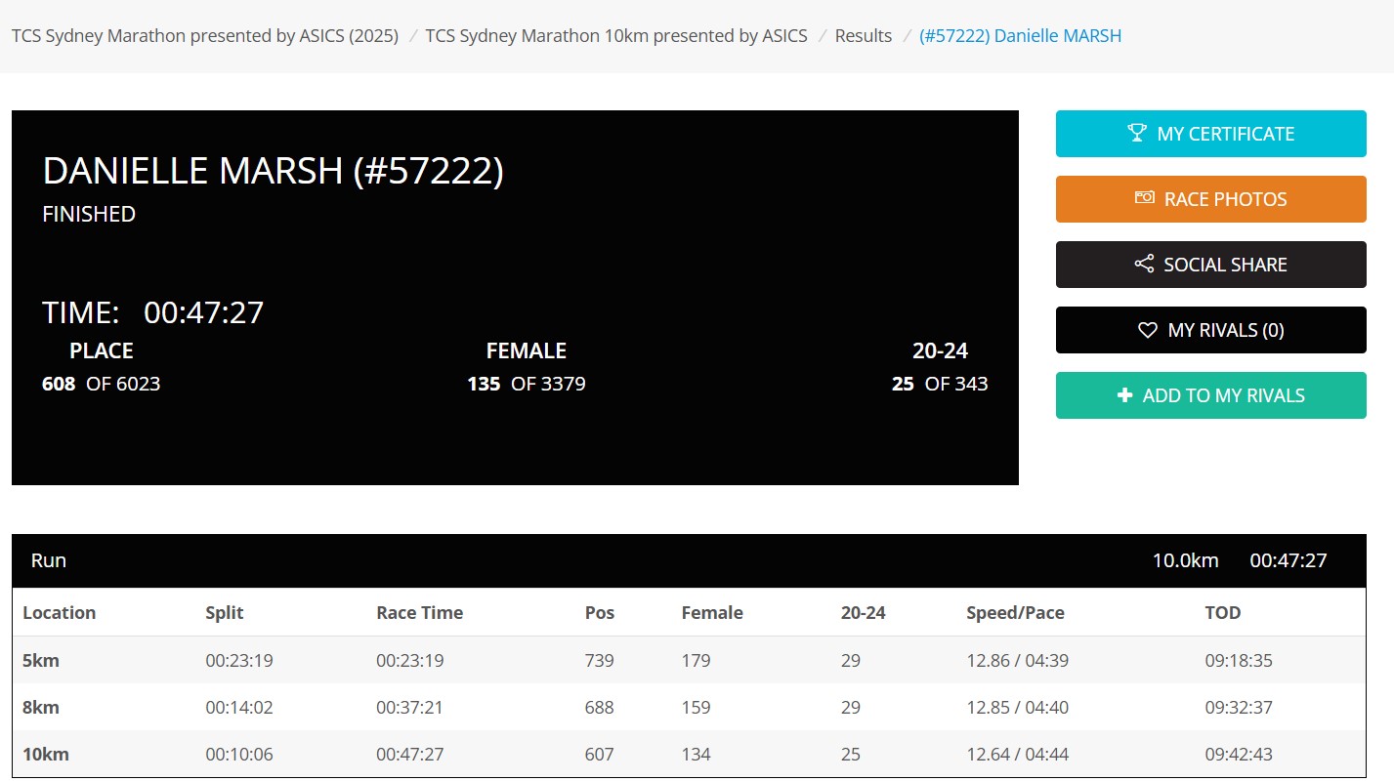Image resolution: width=1394 pixels, height=781 pixels.
Task: Select the Race Time column header
Action: [420, 613]
